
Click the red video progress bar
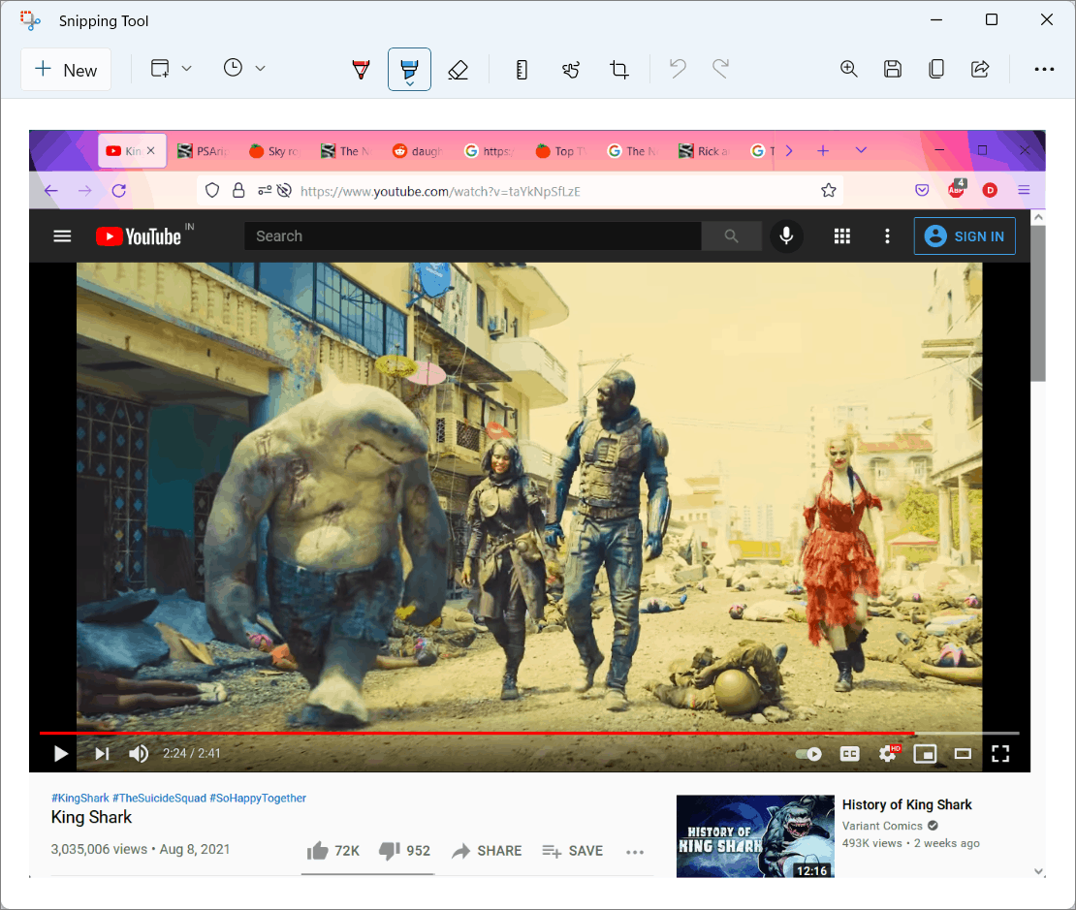[x=477, y=733]
